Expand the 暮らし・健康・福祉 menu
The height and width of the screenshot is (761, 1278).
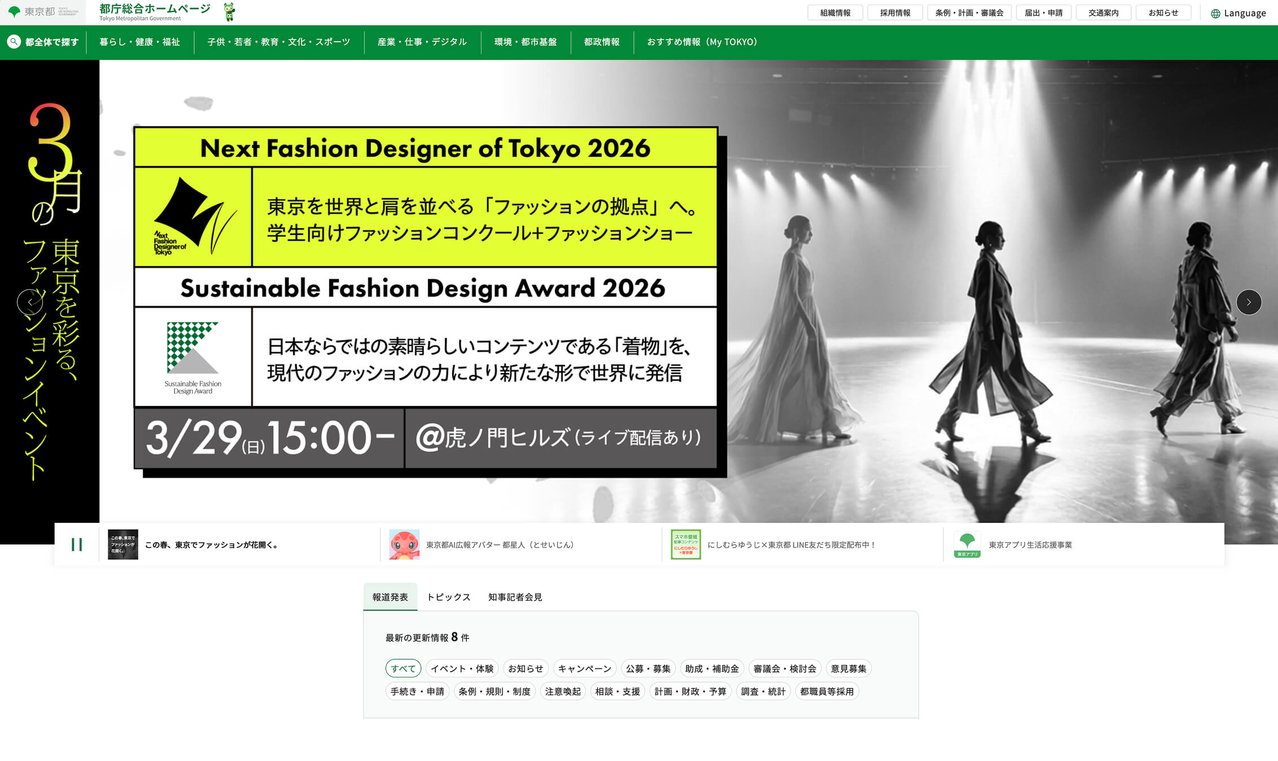139,42
